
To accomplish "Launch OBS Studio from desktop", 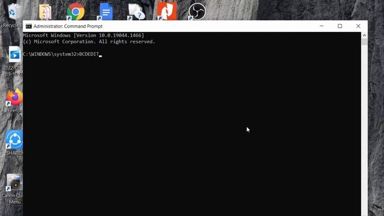I will (x=197, y=11).
